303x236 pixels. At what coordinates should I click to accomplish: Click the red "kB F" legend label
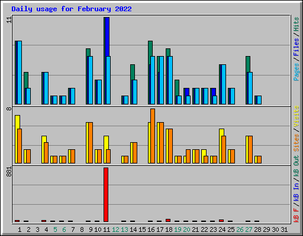point(296,215)
